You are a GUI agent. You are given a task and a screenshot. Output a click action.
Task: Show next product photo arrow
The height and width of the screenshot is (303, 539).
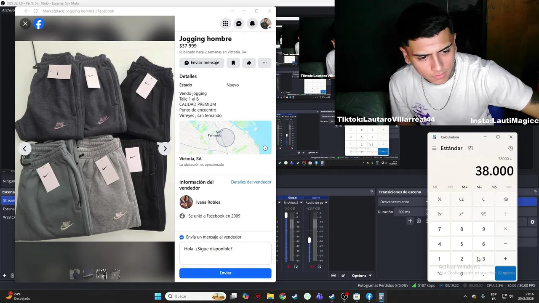(165, 149)
